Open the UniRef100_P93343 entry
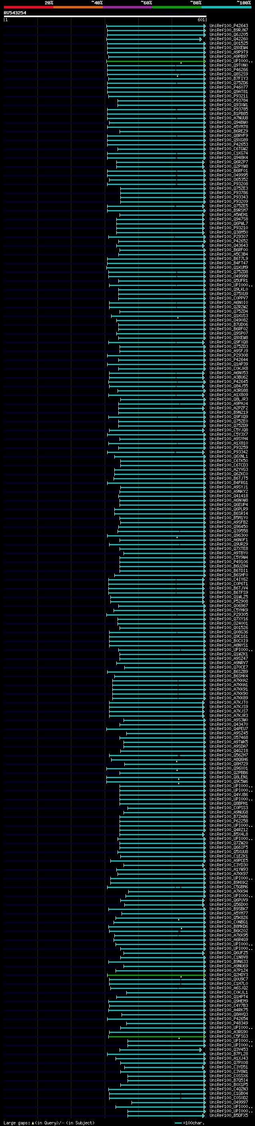 point(228,197)
